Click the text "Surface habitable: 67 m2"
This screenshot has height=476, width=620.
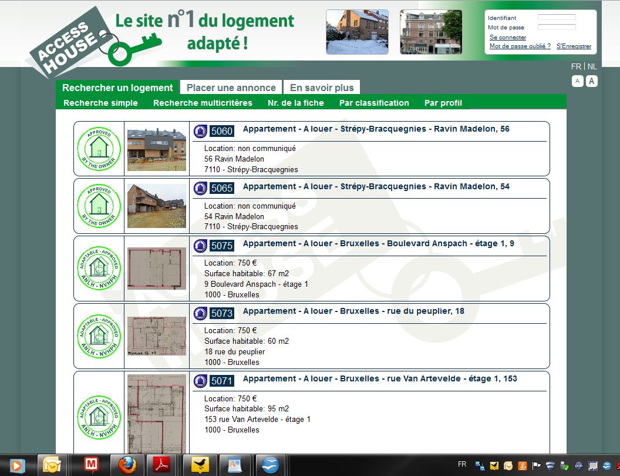coord(247,273)
